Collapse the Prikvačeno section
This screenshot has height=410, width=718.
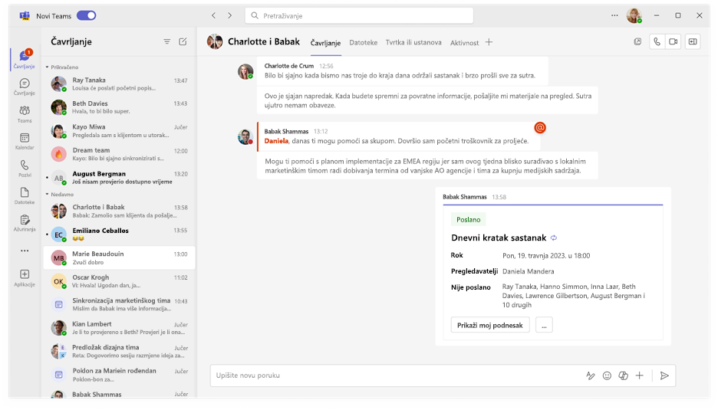(47, 67)
